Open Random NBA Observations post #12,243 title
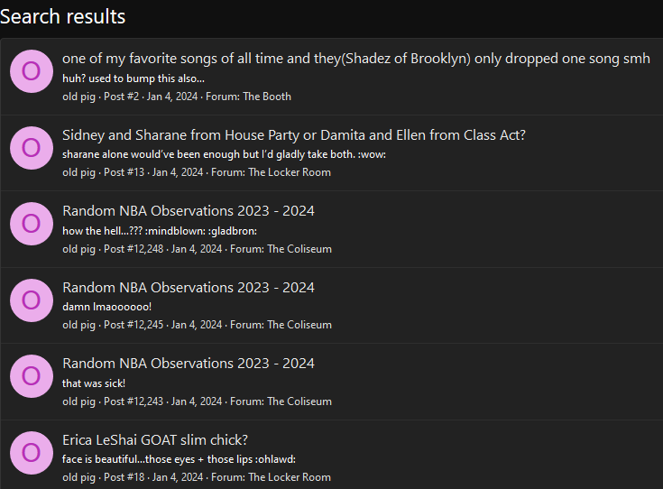 pos(188,364)
